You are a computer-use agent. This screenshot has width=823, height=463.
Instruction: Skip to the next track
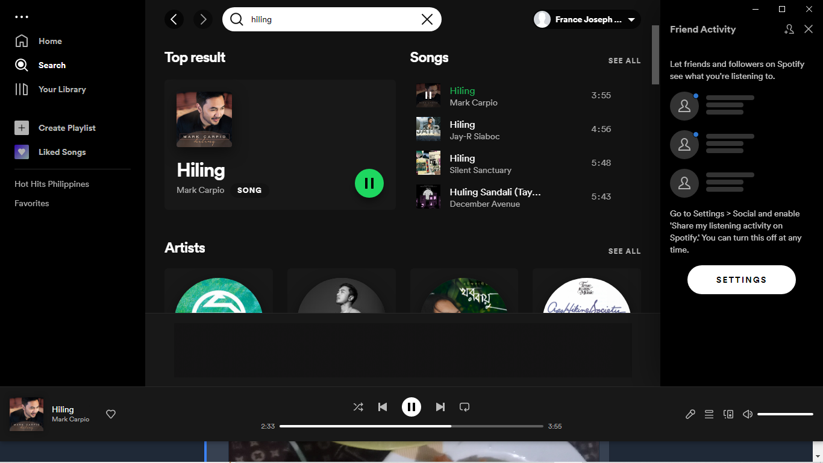tap(440, 407)
